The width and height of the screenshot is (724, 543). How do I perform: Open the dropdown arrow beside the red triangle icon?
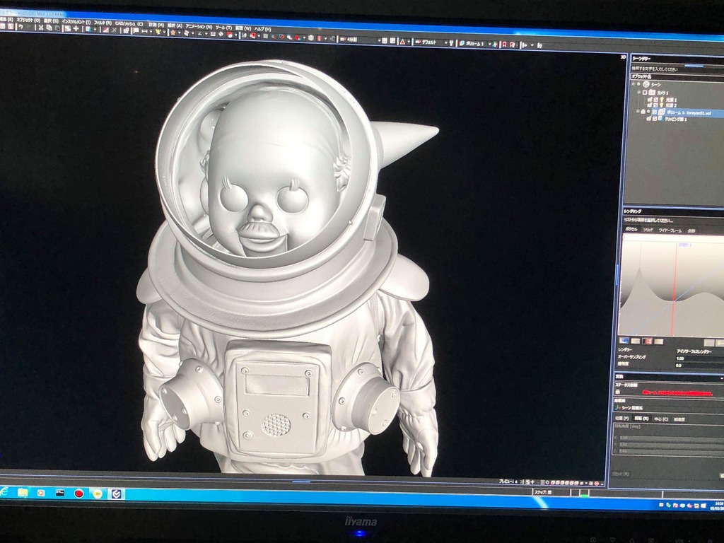pos(409,42)
